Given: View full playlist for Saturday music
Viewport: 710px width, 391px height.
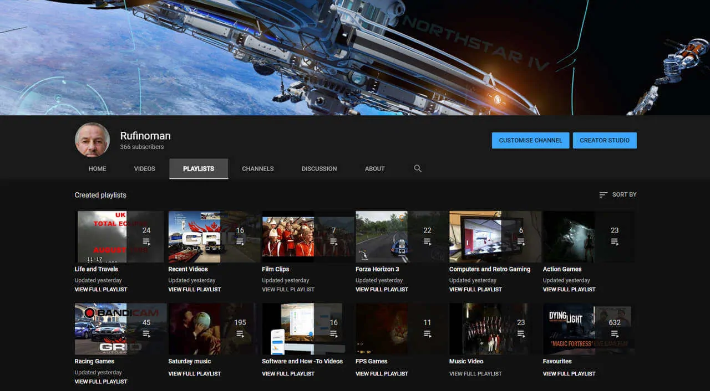Looking at the screenshot, I should [195, 374].
